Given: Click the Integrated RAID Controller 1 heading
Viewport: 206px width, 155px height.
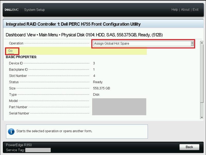Looking at the screenshot, I should (x=73, y=24).
